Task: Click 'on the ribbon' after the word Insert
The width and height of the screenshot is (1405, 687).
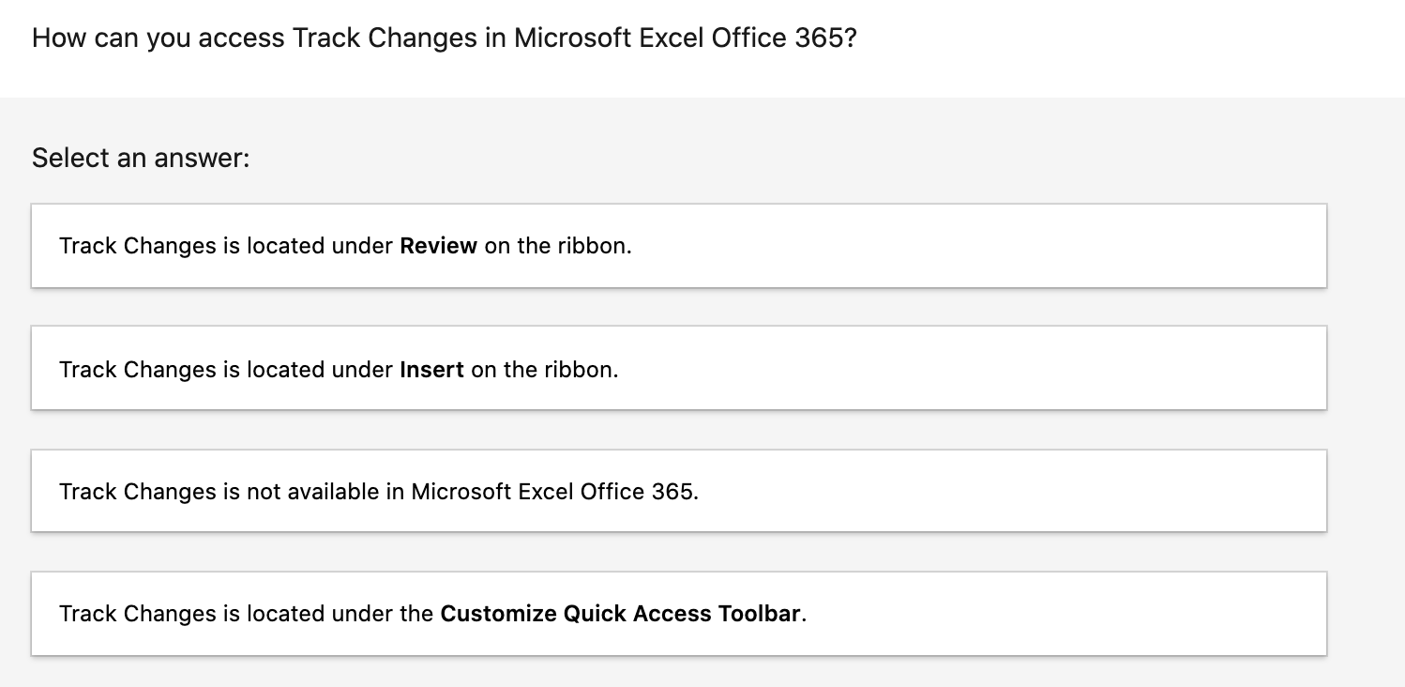Action: (544, 369)
